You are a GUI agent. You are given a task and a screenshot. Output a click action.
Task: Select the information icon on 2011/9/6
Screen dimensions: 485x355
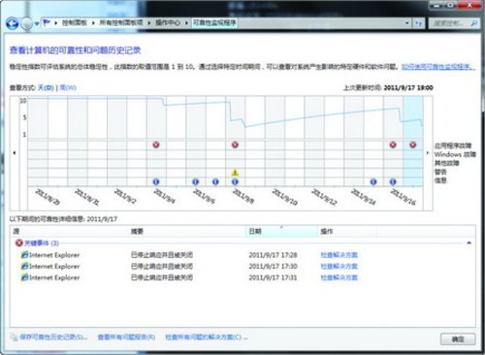click(195, 181)
